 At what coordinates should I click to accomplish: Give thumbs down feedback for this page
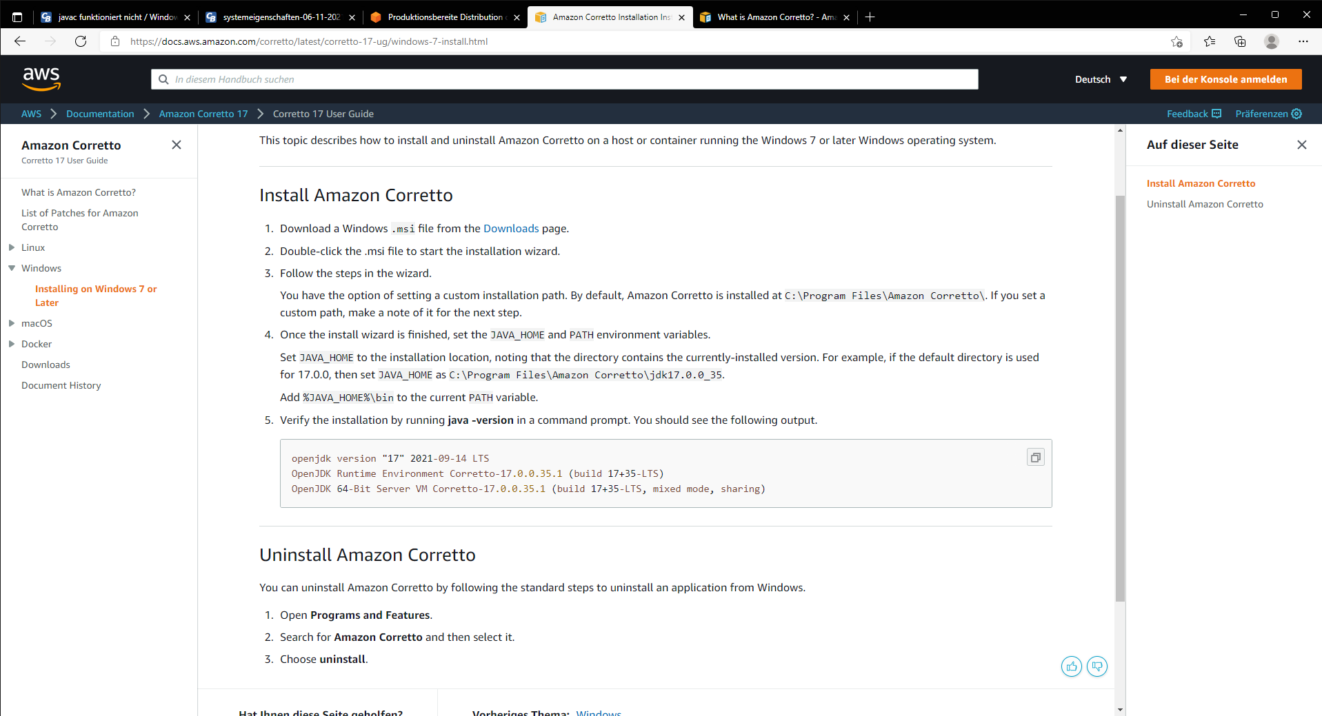1097,666
